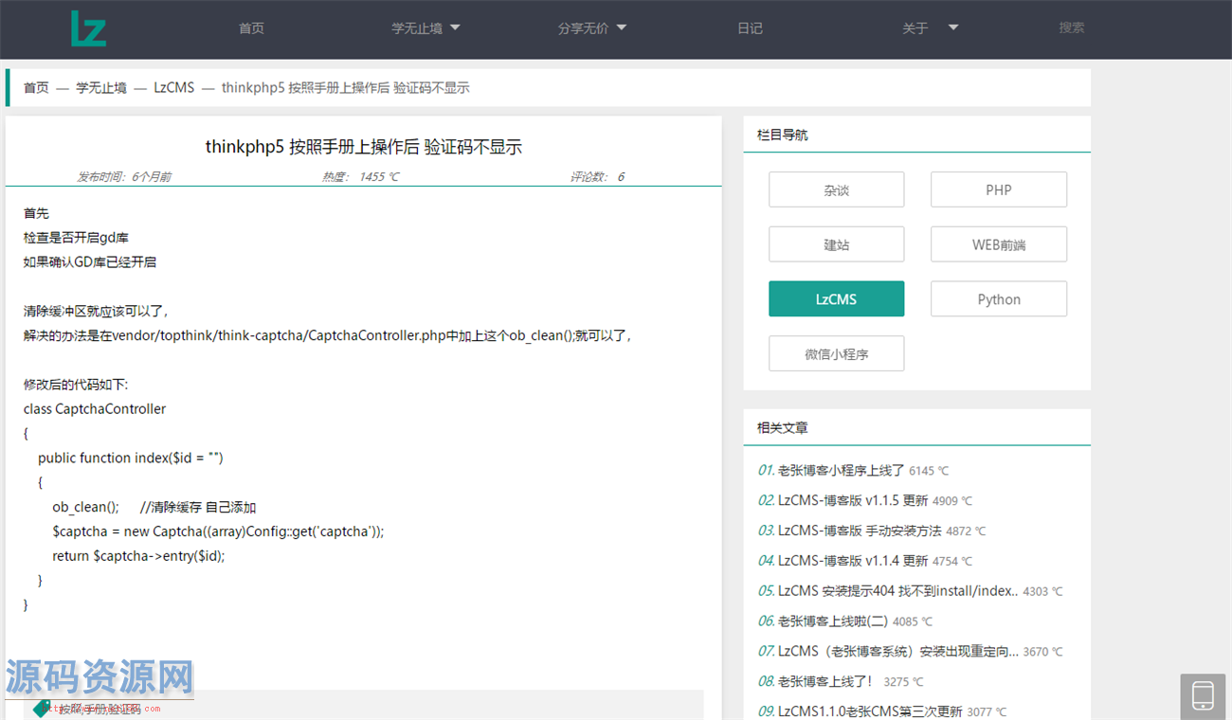1232x720 pixels.
Task: Switch to the PHP category
Action: click(998, 189)
